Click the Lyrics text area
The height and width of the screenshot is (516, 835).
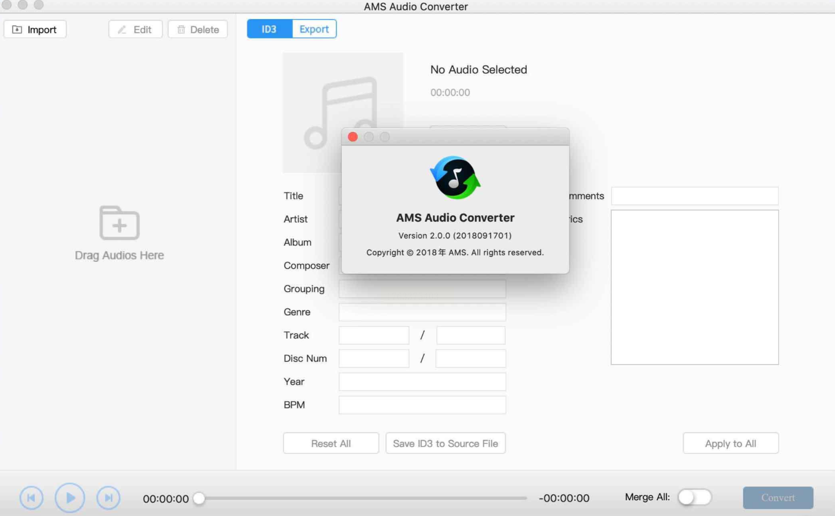[695, 287]
